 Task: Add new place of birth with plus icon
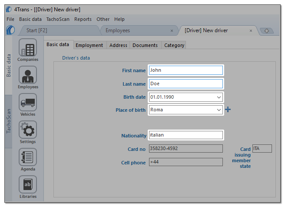tap(228, 110)
